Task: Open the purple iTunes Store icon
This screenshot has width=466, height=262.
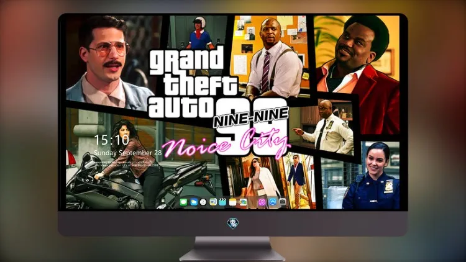Action: [262, 202]
